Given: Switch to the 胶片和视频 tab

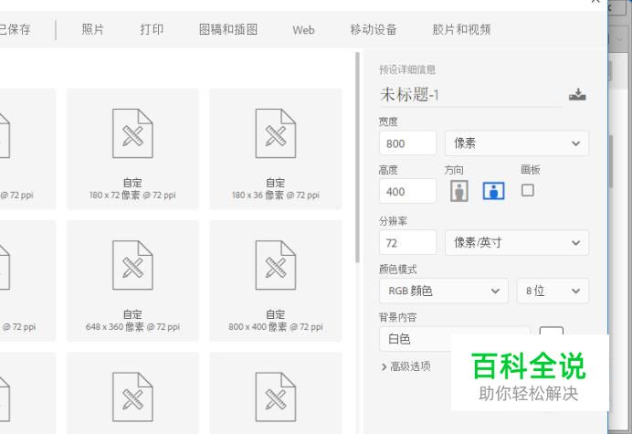Looking at the screenshot, I should click(x=461, y=29).
